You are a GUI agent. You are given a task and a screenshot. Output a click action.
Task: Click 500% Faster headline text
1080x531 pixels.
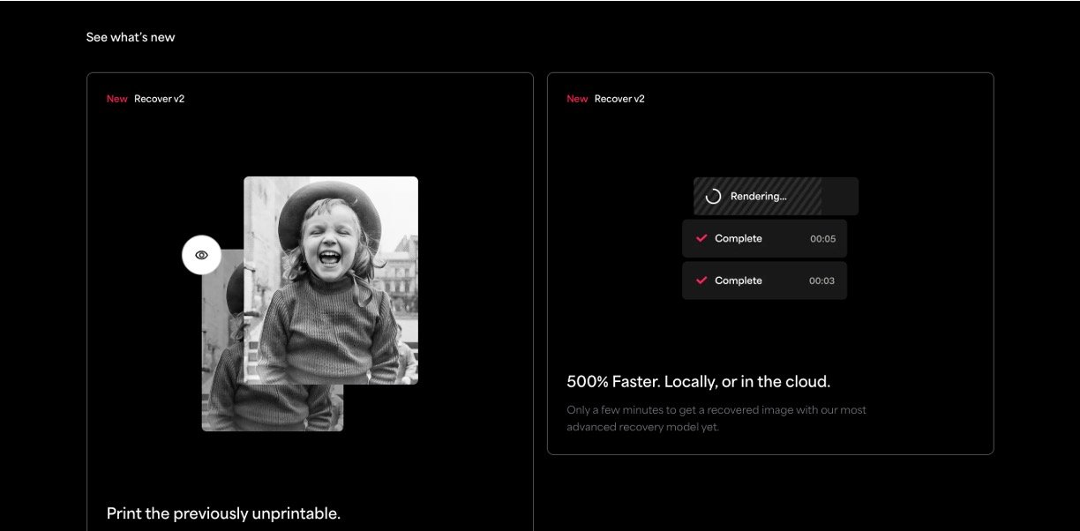tap(699, 382)
